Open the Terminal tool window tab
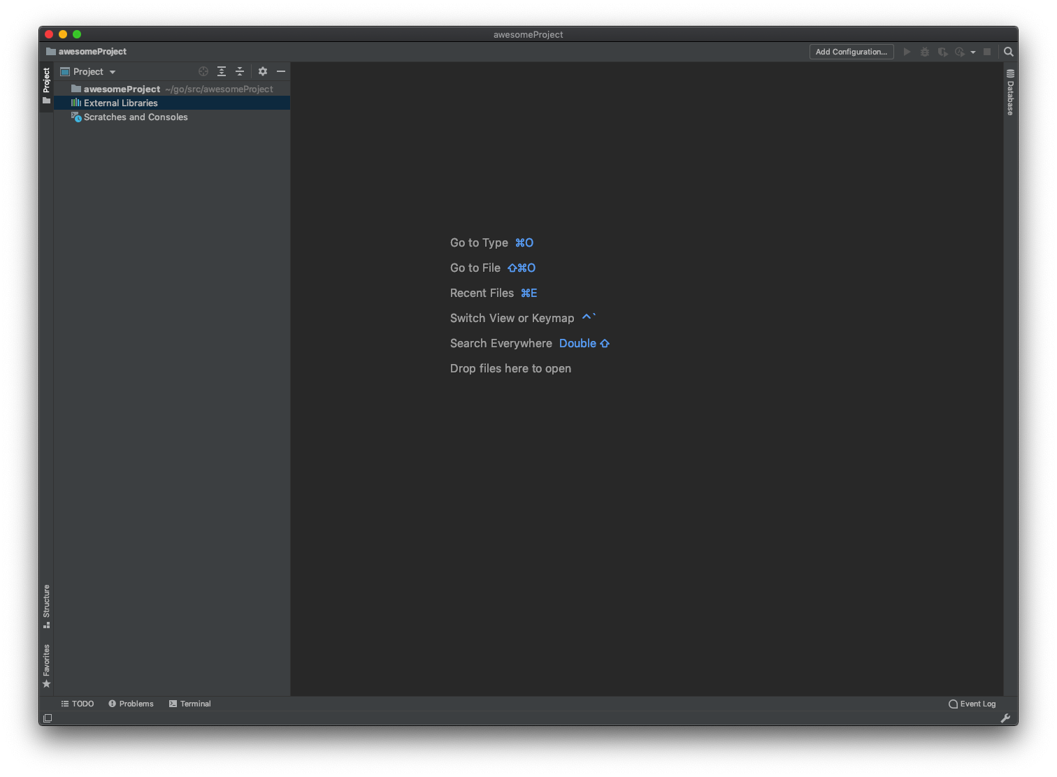The width and height of the screenshot is (1057, 777). click(189, 704)
